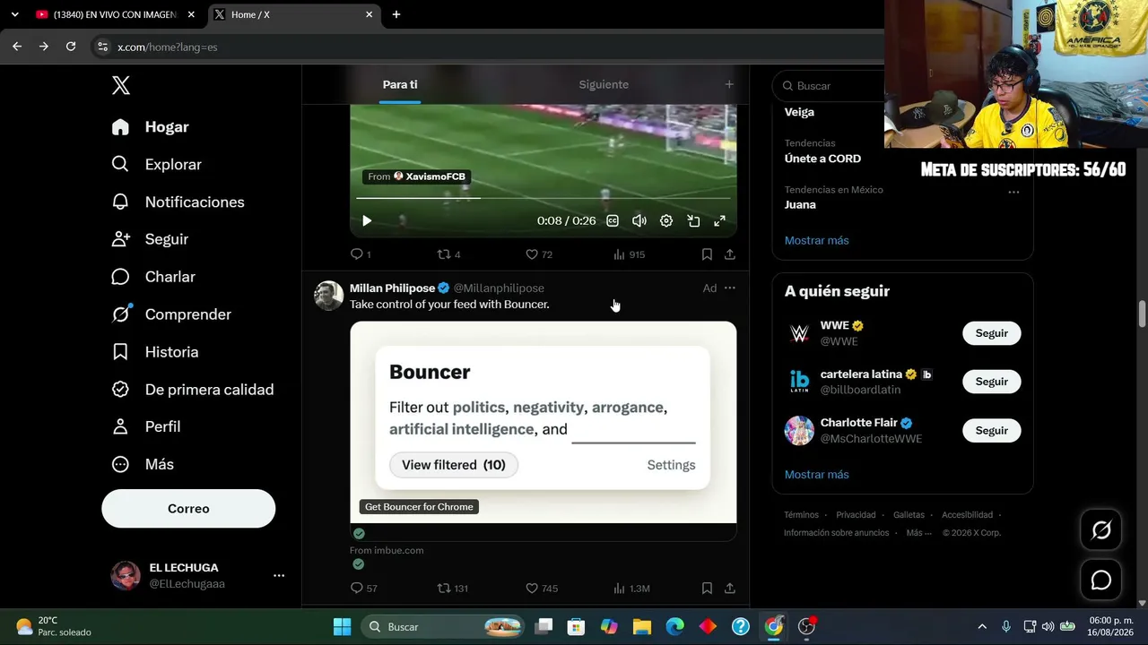This screenshot has width=1148, height=645.
Task: Follow the WWE account
Action: click(x=992, y=333)
